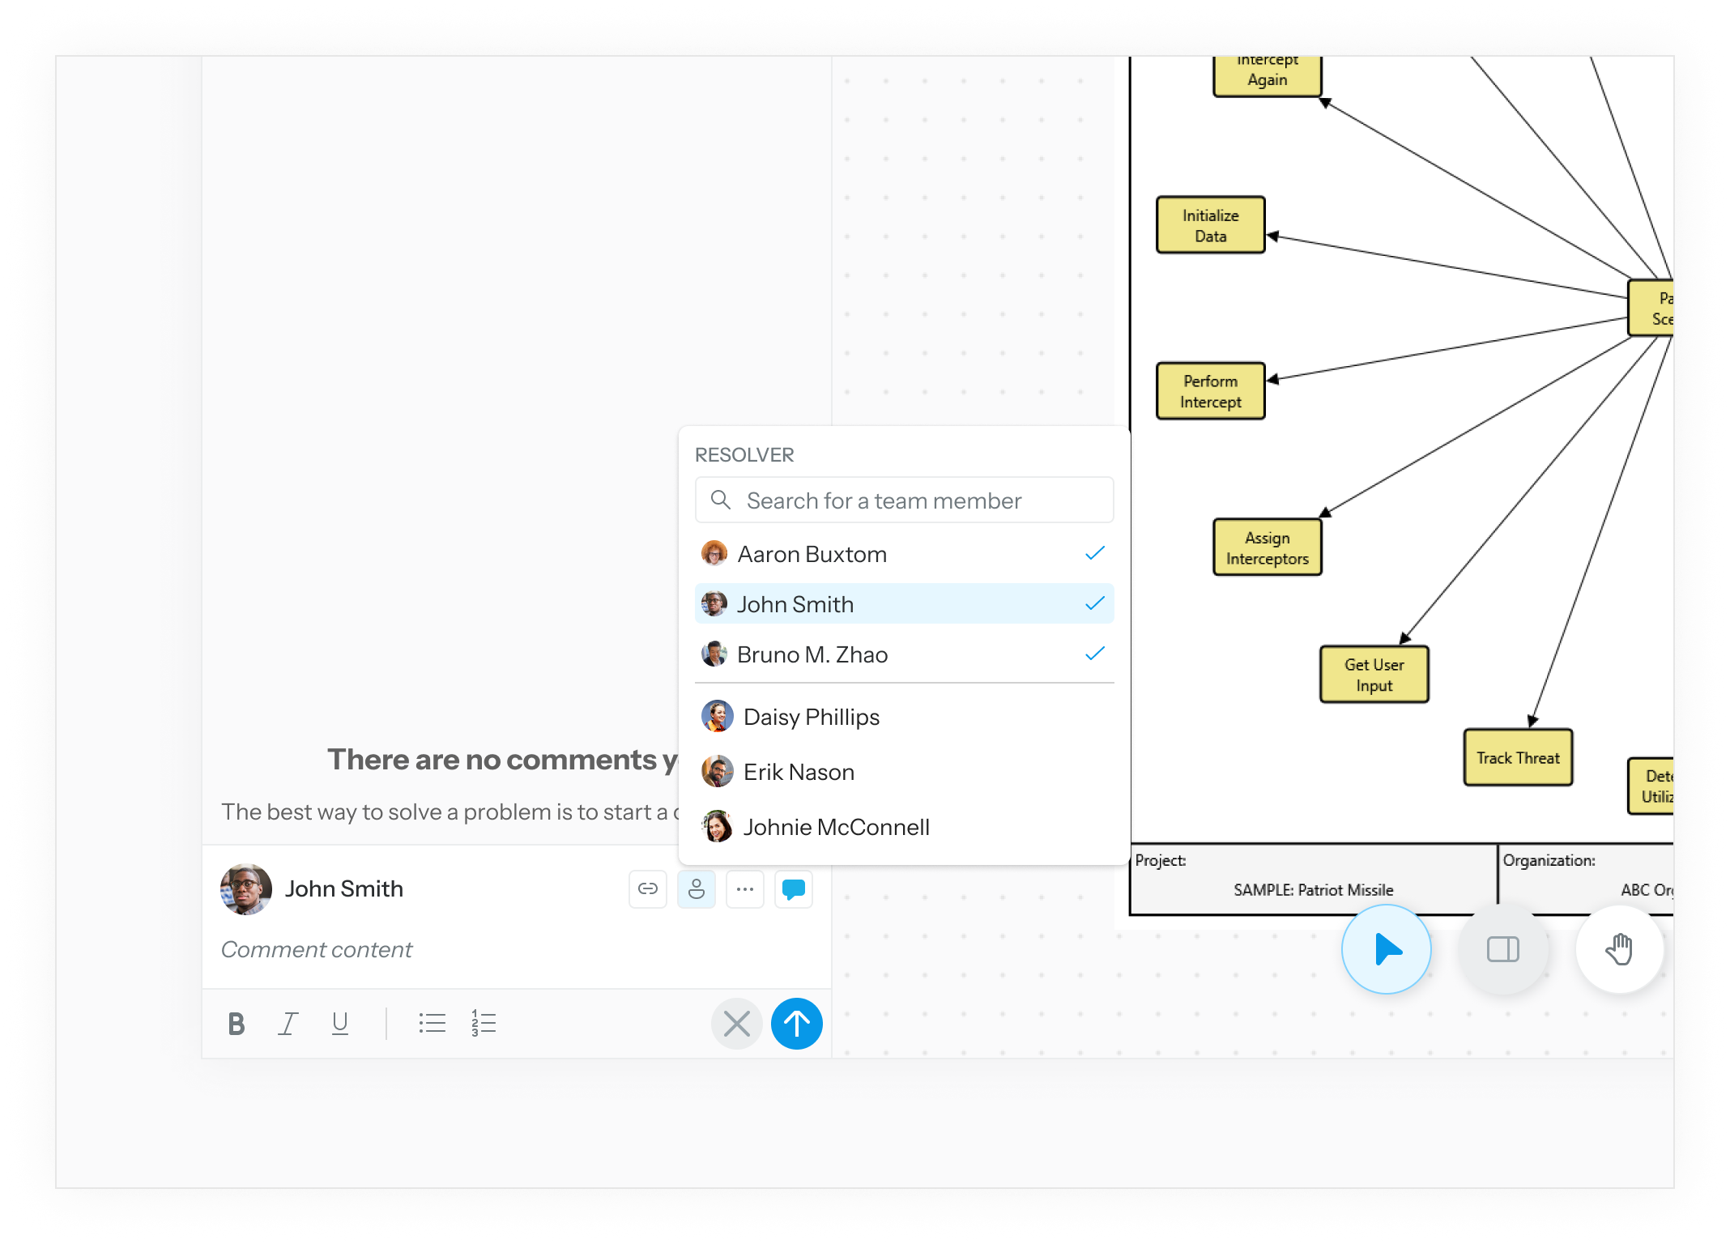Open the more options ellipsis menu

(x=744, y=889)
